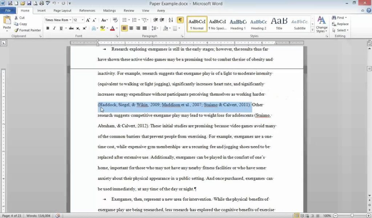Click the proofing errors icon in status bar
The height and width of the screenshot is (218, 372).
point(57,215)
